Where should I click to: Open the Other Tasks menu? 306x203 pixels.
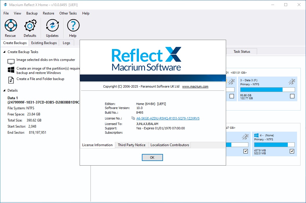point(68,13)
